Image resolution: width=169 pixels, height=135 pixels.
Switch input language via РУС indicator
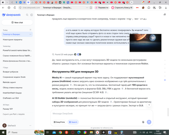(x=151, y=132)
